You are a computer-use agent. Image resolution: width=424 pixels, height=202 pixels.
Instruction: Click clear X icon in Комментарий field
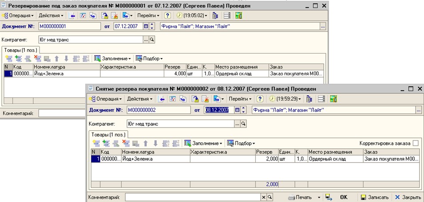pyautogui.click(x=263, y=197)
